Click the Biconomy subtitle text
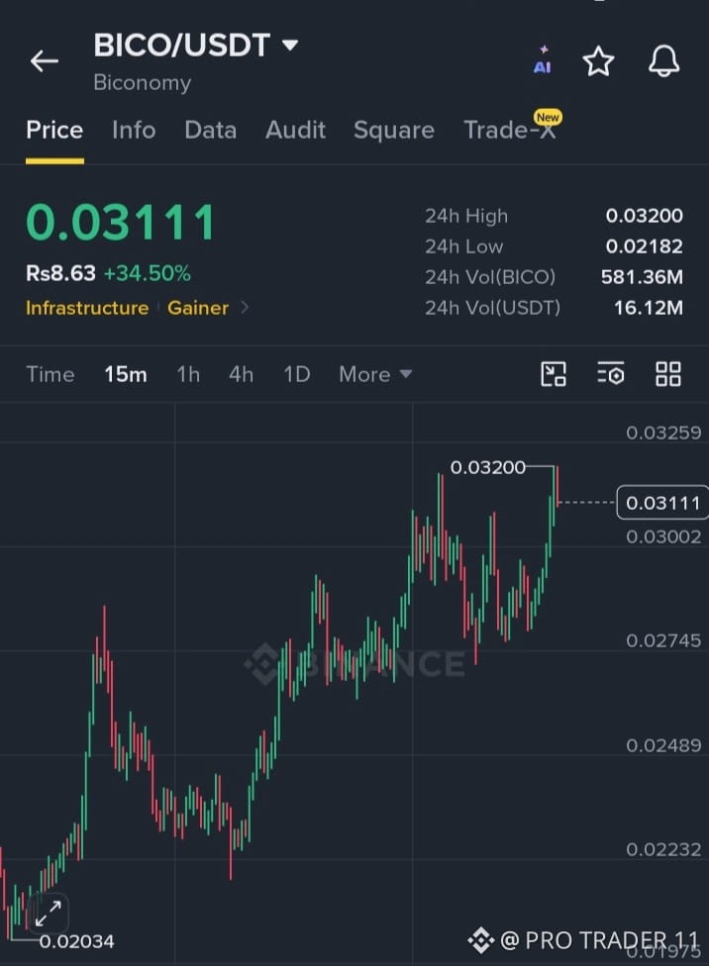The width and height of the screenshot is (709, 966). 143,82
